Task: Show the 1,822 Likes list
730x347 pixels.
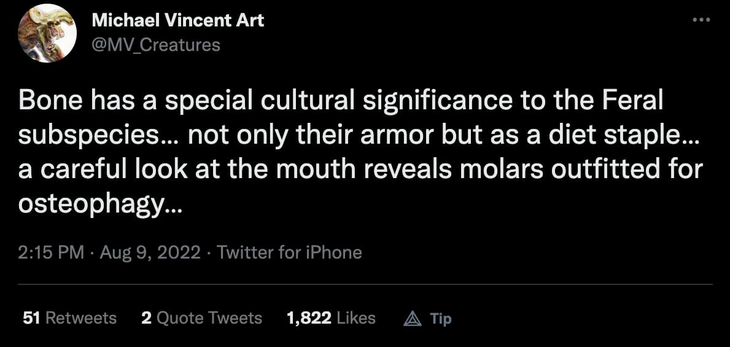Action: [332, 318]
